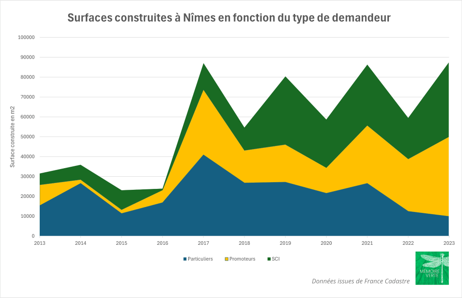Click the Mémoire Verte dragonfly logo

pos(432,268)
